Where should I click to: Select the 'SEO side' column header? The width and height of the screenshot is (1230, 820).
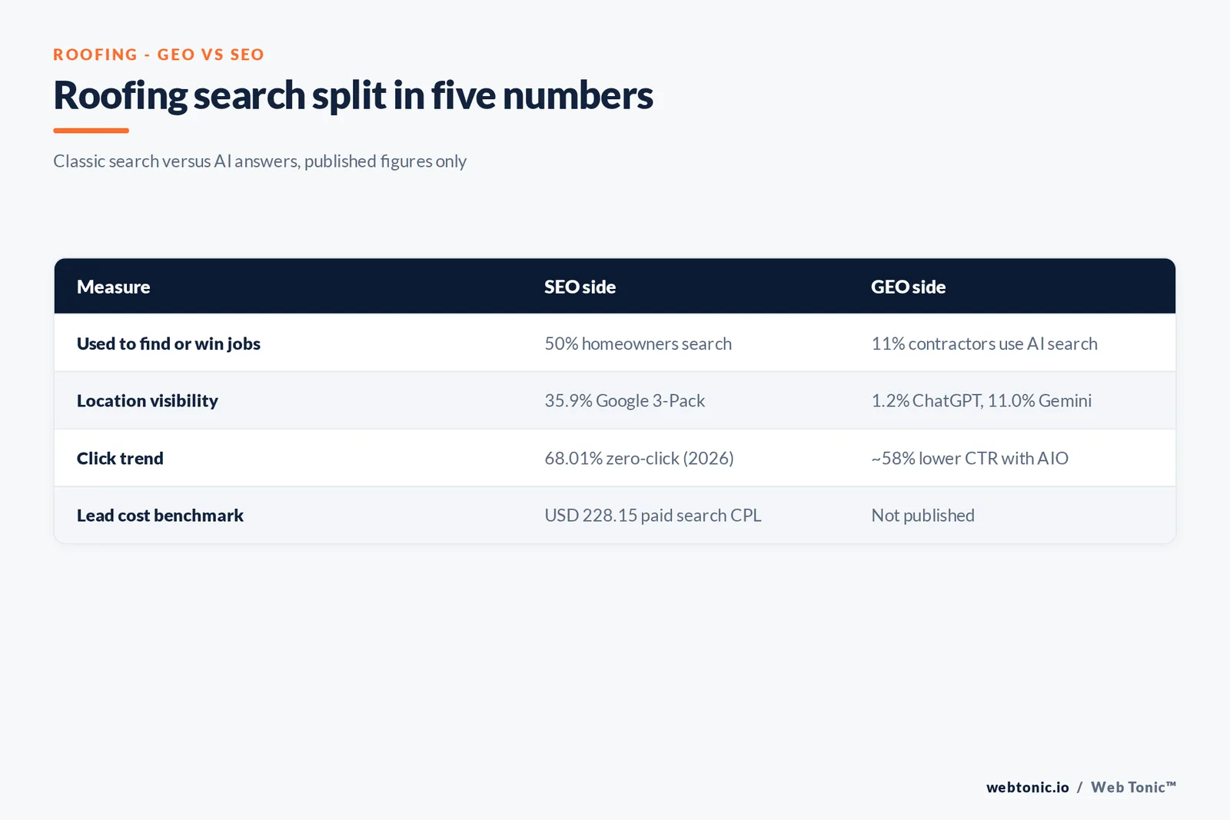580,287
